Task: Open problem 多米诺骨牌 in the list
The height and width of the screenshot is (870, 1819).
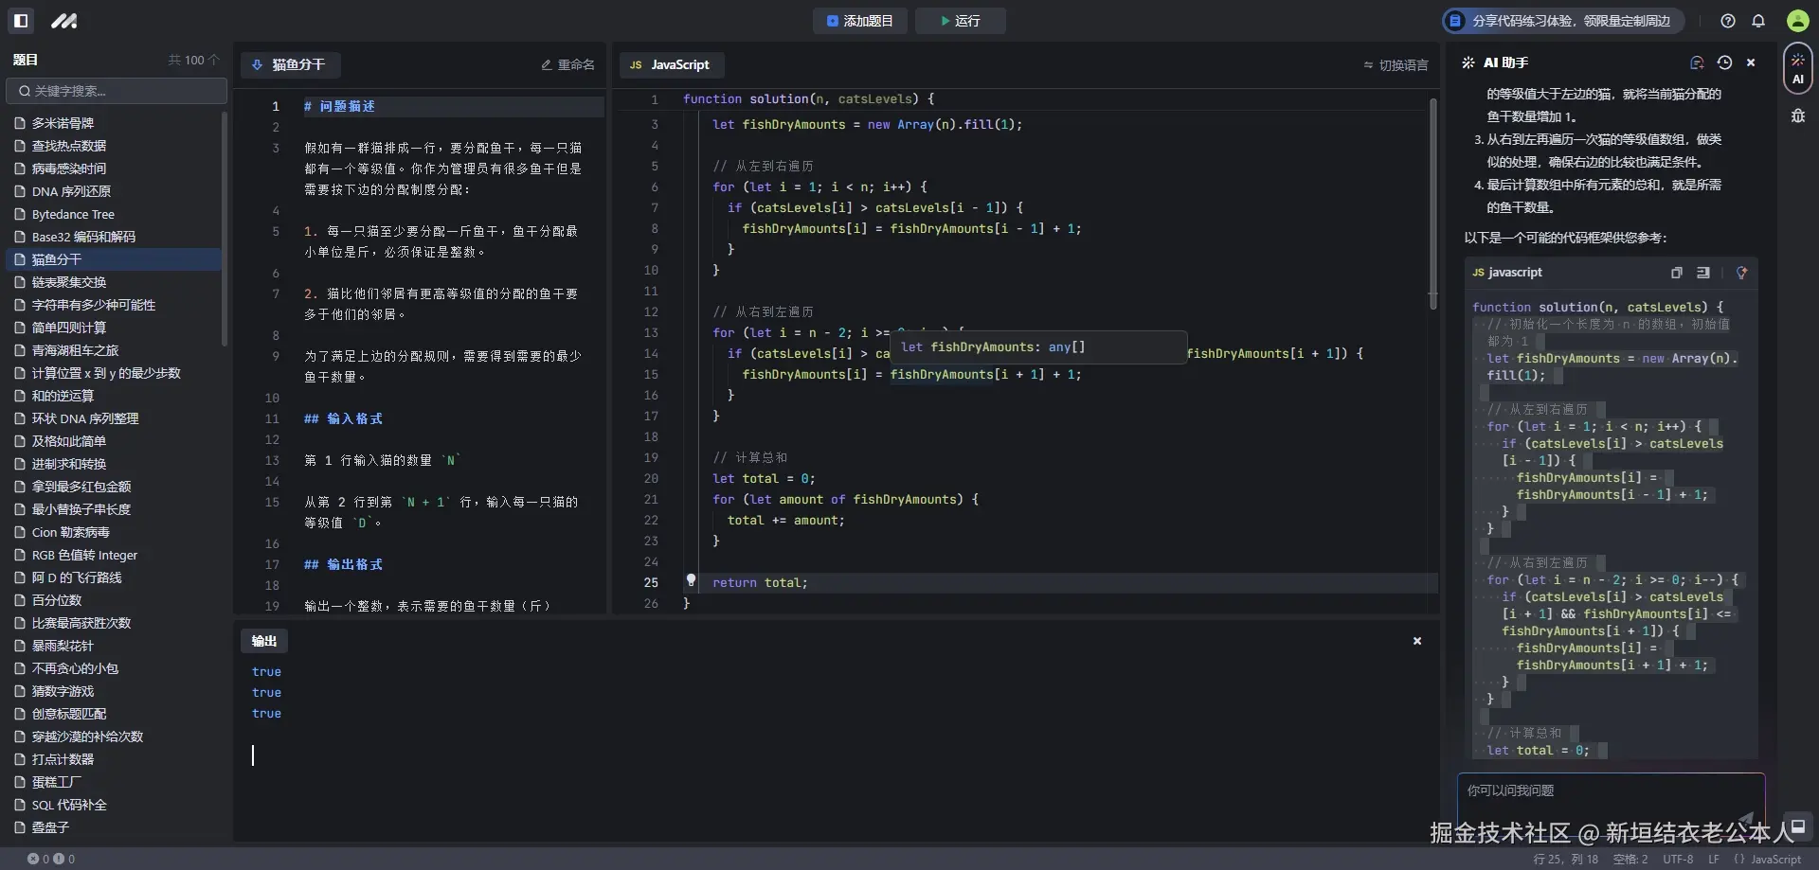Action: 114,123
